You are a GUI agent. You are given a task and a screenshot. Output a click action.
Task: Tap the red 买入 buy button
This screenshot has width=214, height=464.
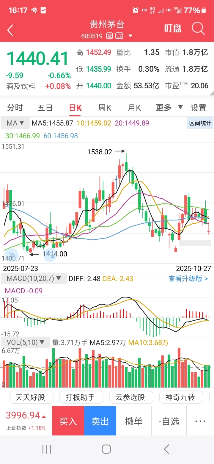tap(68, 421)
